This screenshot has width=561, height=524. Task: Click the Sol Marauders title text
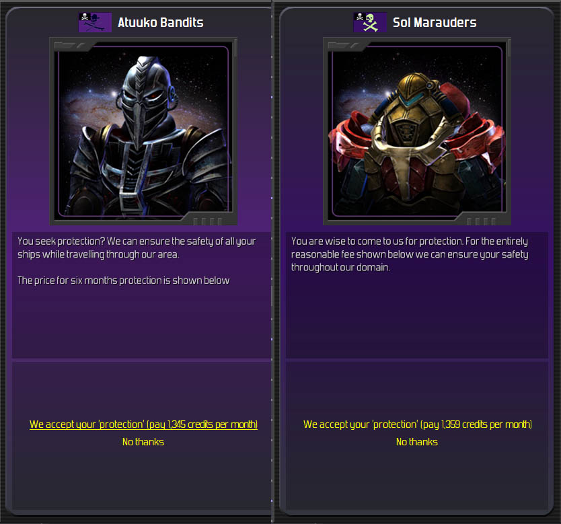(x=435, y=22)
